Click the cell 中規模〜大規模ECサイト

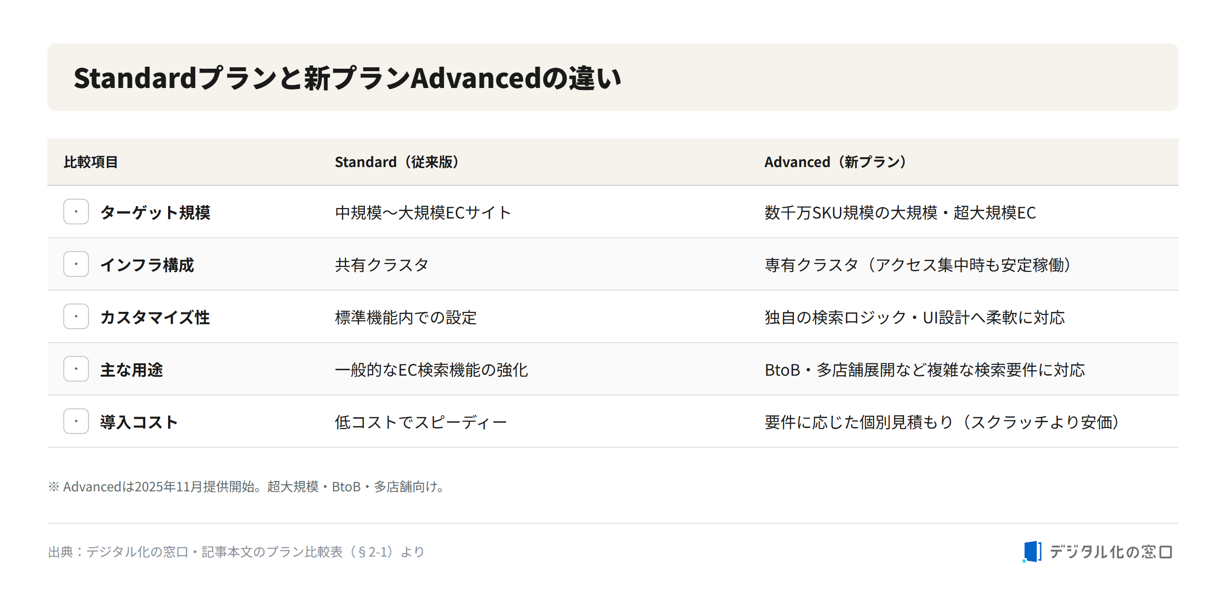tap(423, 213)
